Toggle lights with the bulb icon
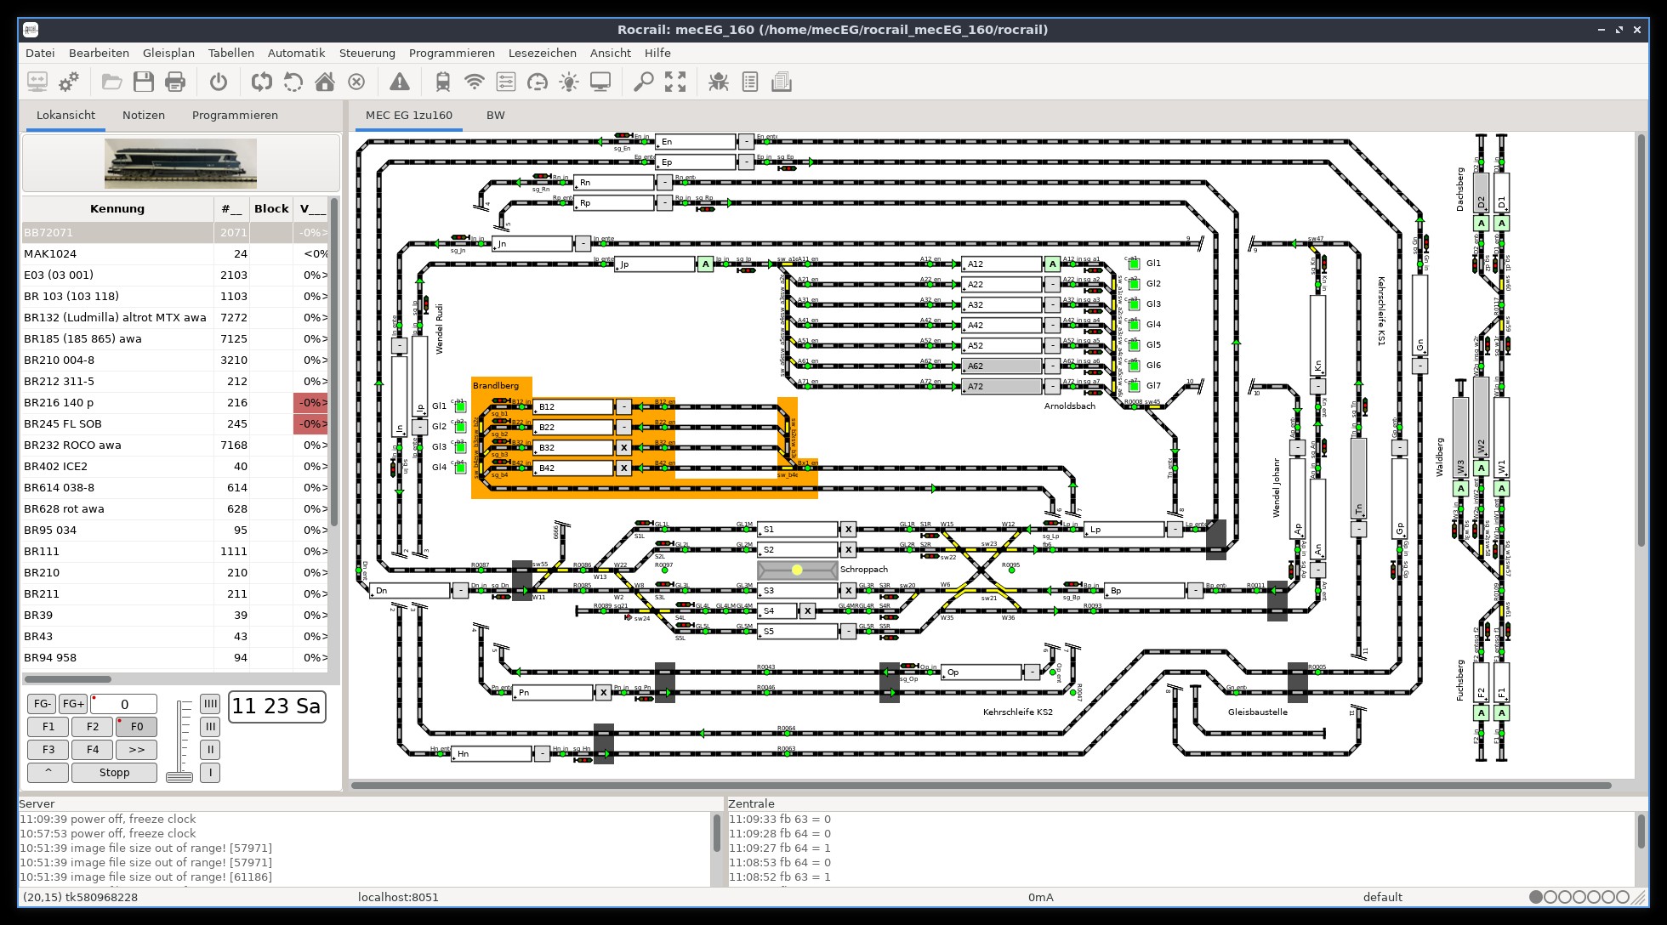Screen dimensions: 1667x925 pos(569,82)
